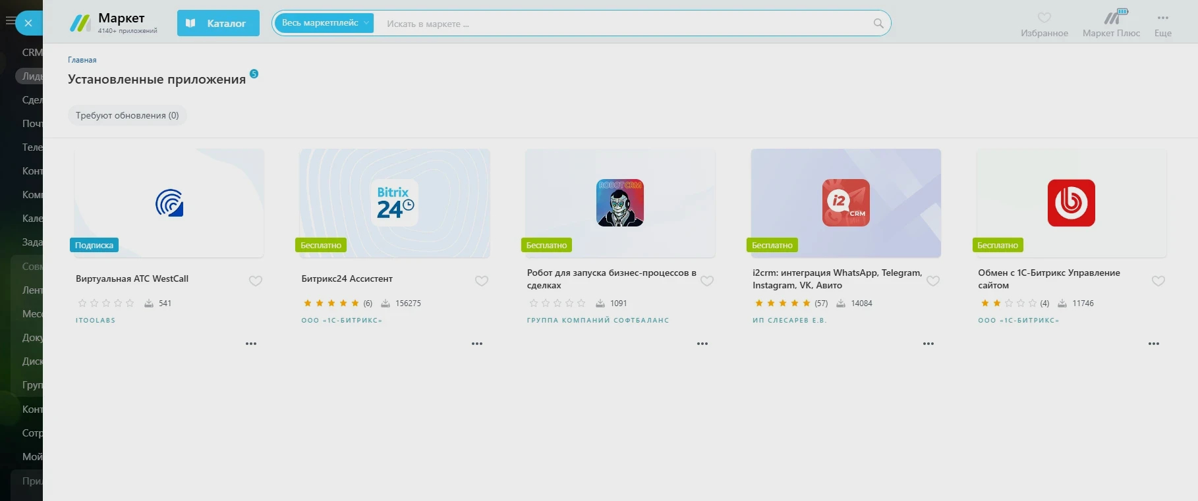Open more options for Робот бизнес-процессов
The width and height of the screenshot is (1198, 501).
pos(702,344)
